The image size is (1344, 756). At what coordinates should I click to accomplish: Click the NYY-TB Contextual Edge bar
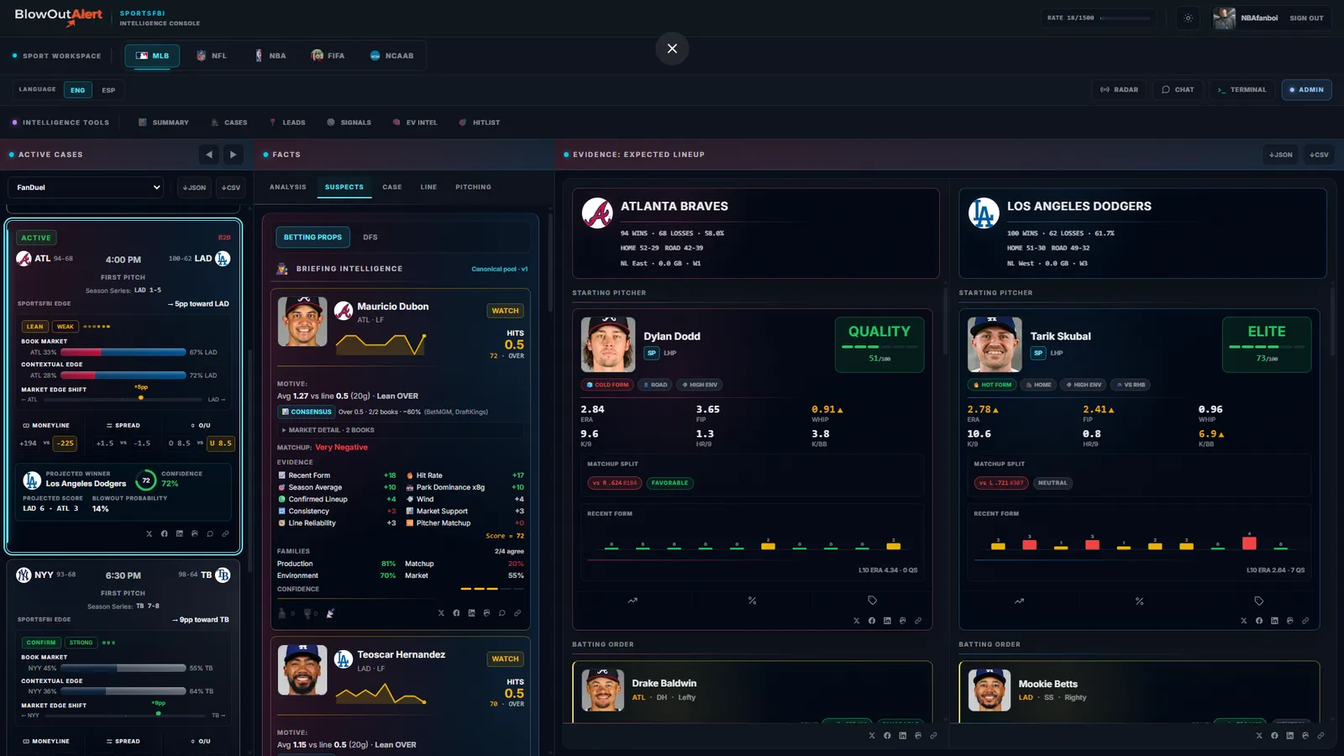tap(123, 691)
